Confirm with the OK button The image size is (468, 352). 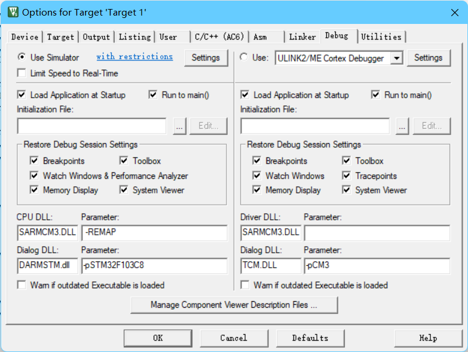158,338
